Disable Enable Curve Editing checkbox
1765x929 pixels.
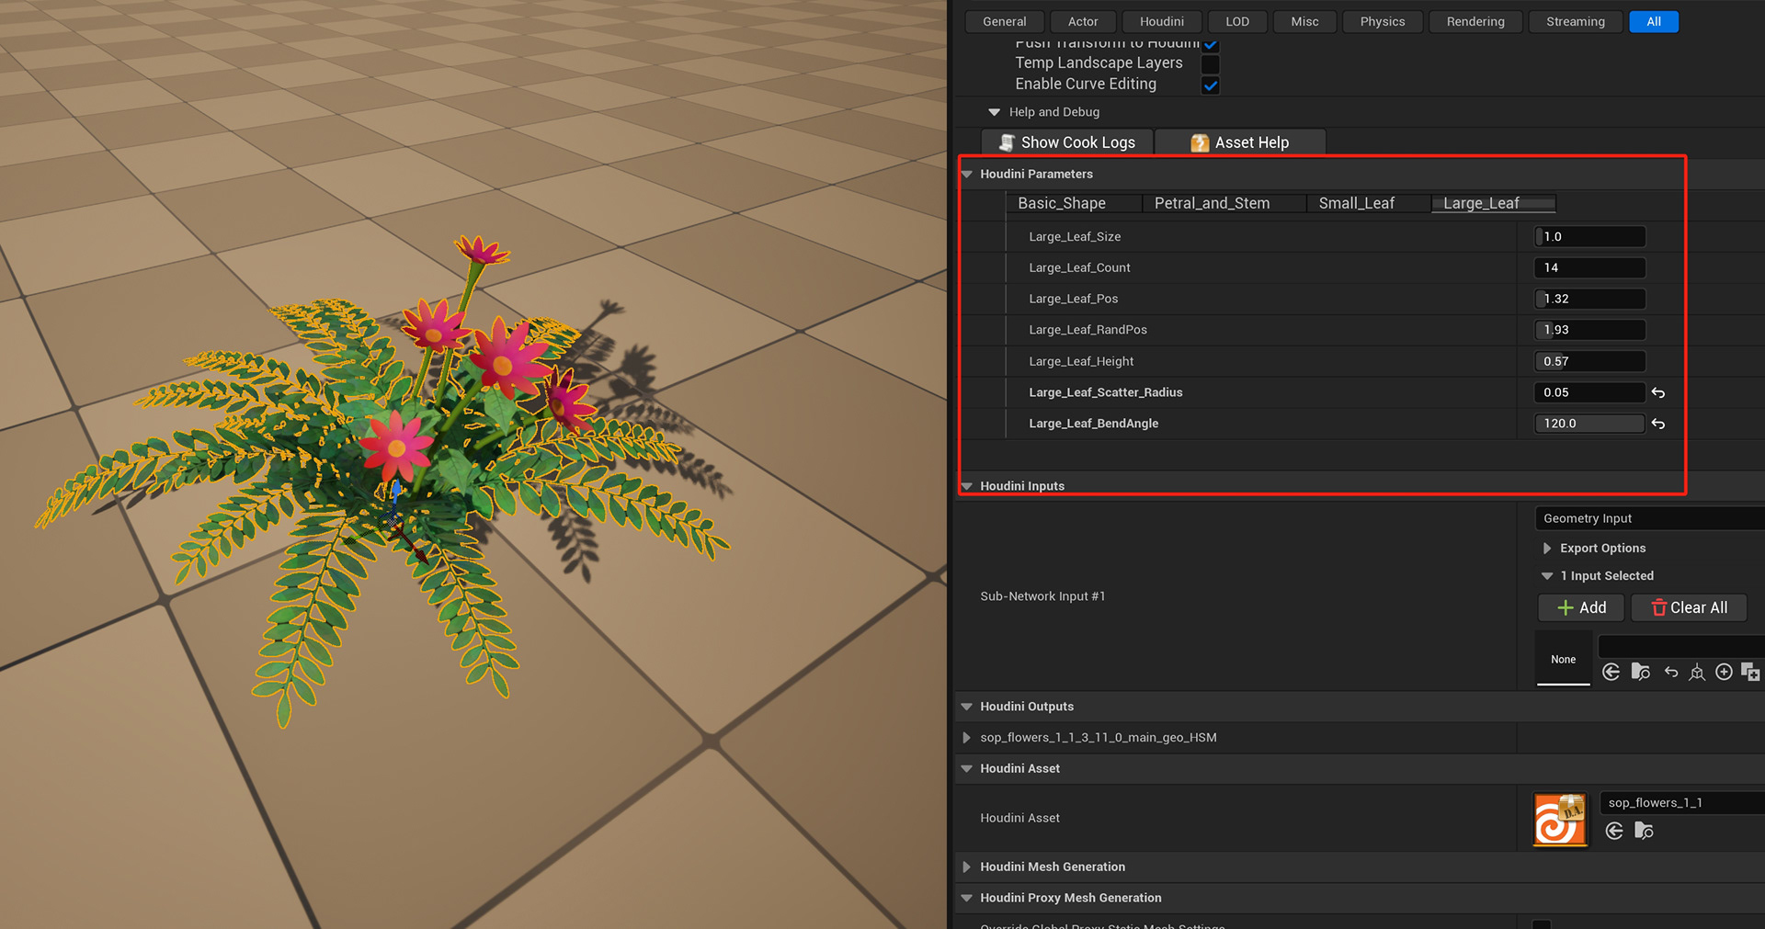click(x=1211, y=85)
